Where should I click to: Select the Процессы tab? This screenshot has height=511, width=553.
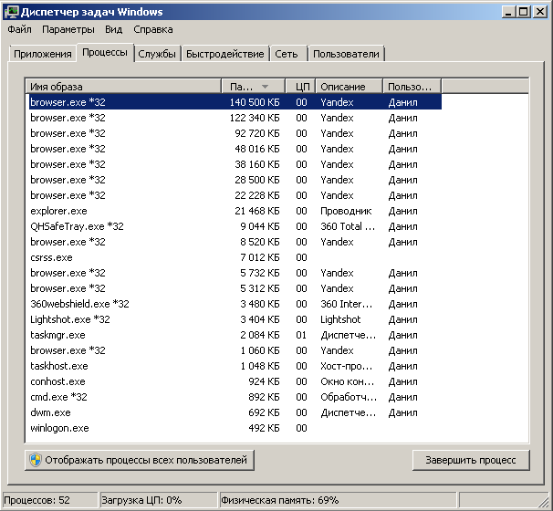coord(105,53)
